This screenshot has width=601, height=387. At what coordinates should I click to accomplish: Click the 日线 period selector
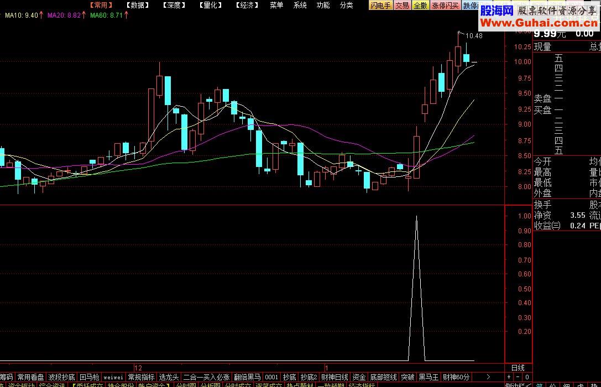coord(518,368)
